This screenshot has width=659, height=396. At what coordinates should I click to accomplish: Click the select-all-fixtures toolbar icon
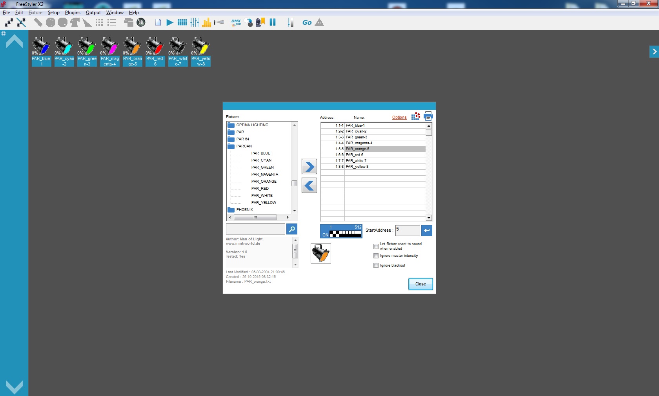tap(9, 22)
